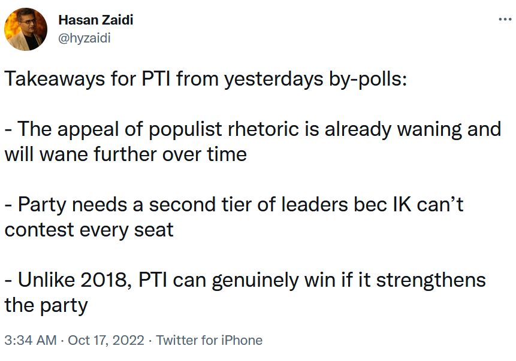The width and height of the screenshot is (516, 361).
Task: Click the 'Takeaways for PTI' opening line
Action: (206, 79)
